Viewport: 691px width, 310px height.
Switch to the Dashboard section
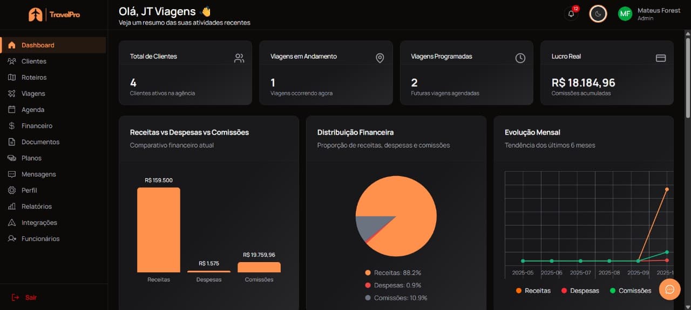37,45
